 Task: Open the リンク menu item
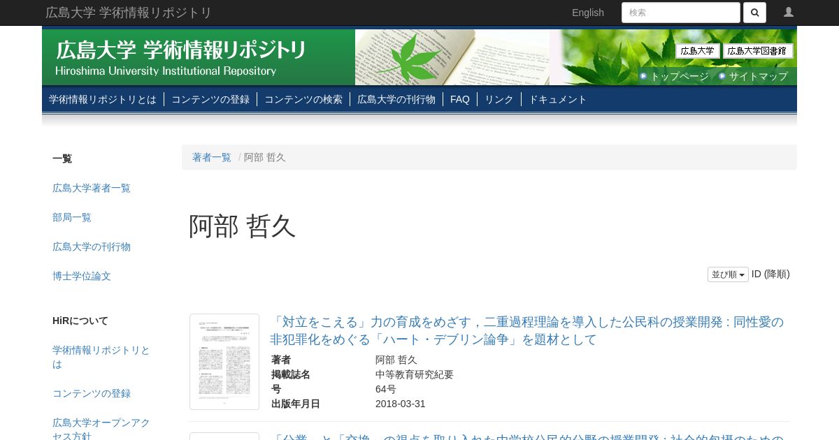click(x=499, y=99)
